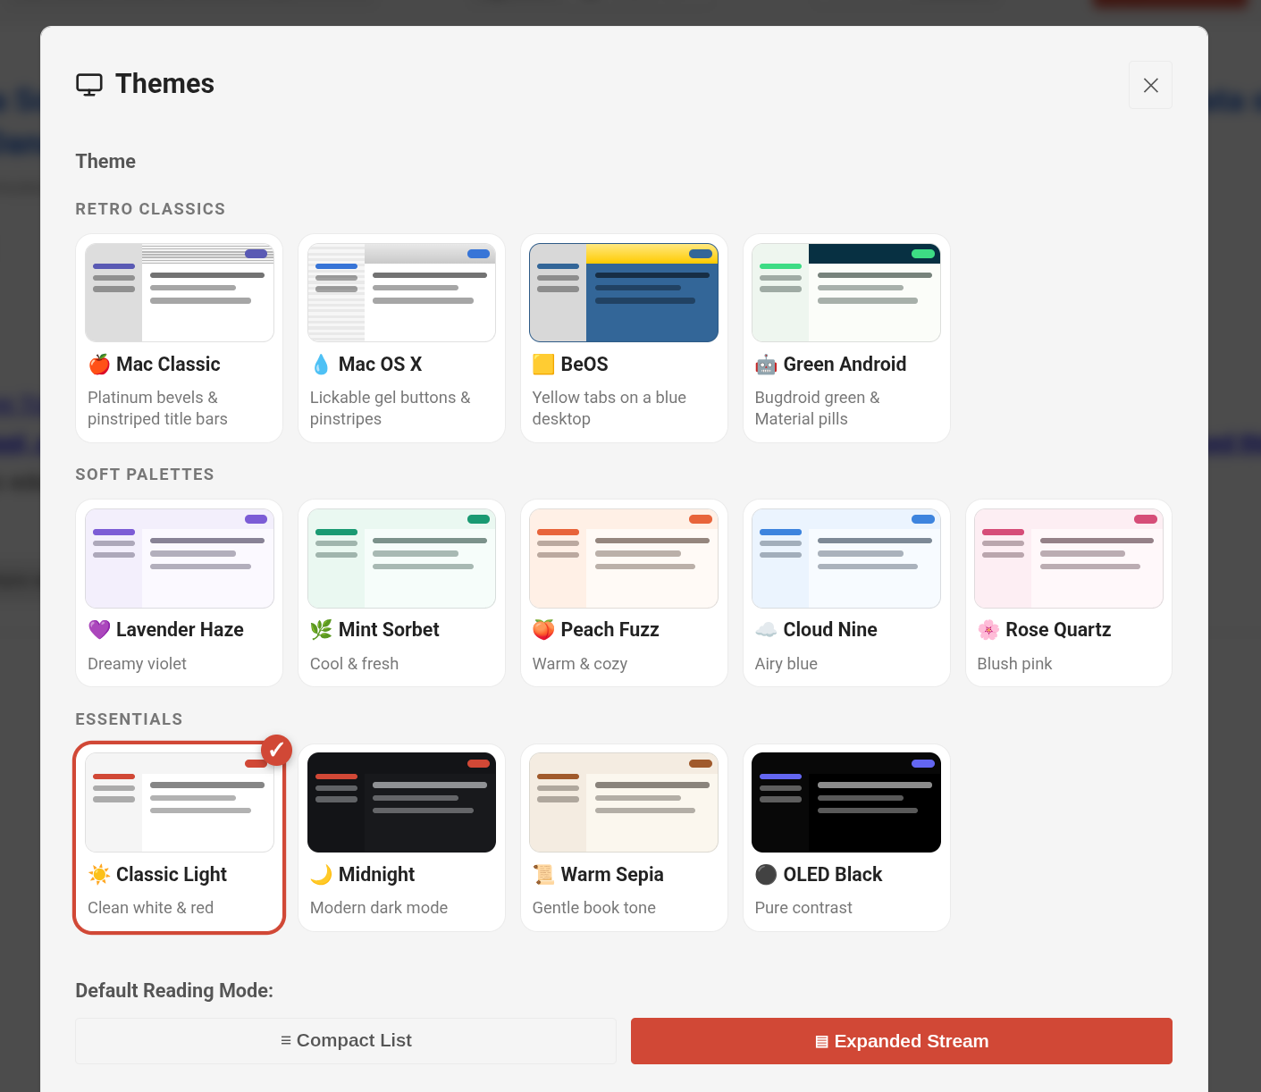
Task: Click the purple heart icon beside Lavender Haze
Action: 99,630
